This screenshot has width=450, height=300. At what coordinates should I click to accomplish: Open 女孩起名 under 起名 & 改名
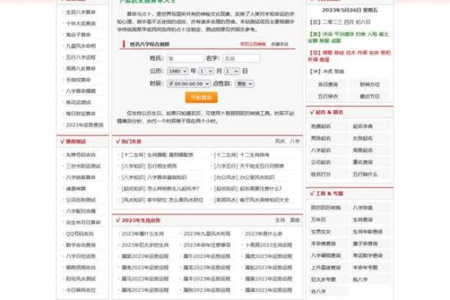point(362,138)
